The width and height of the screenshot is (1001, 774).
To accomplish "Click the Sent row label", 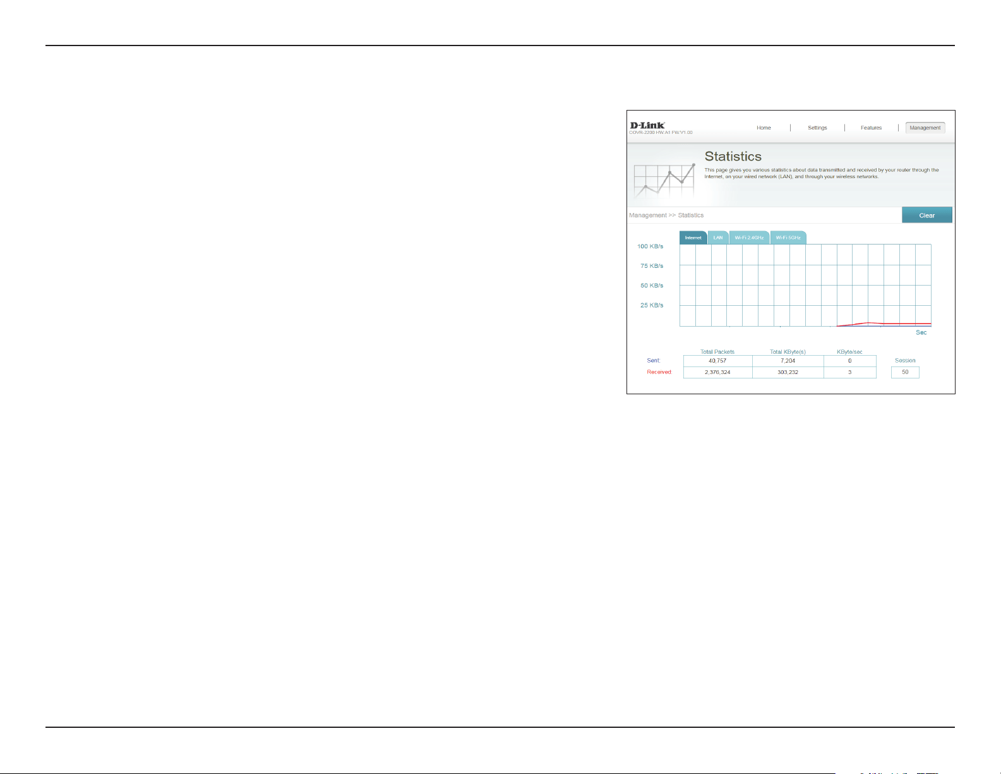I will pos(654,361).
